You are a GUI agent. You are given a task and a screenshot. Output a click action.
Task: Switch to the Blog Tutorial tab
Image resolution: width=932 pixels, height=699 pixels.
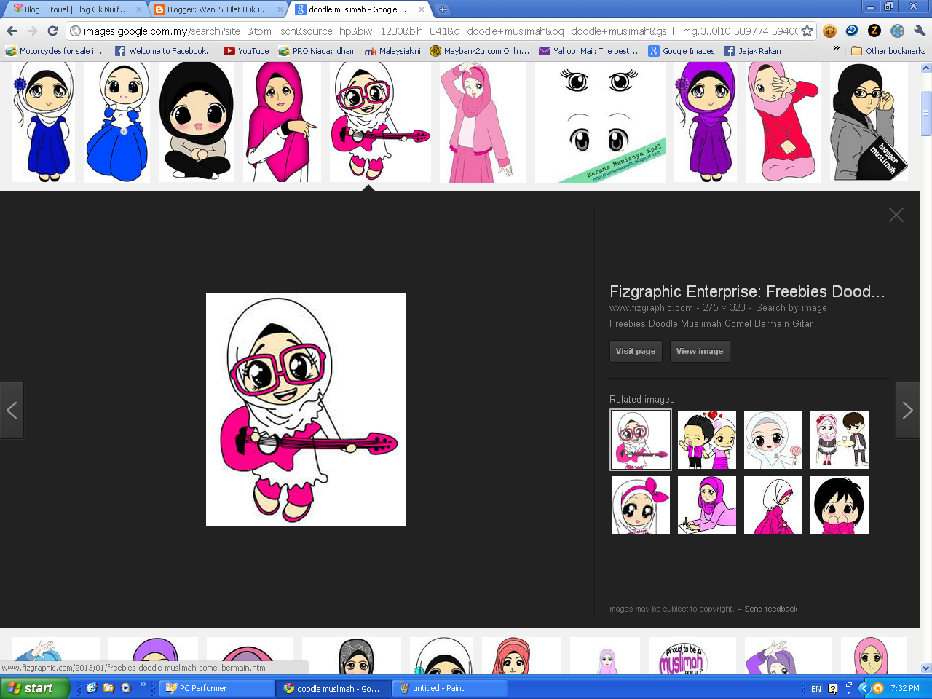[x=76, y=9]
